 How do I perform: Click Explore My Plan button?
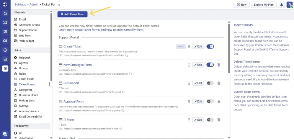pos(264,5)
